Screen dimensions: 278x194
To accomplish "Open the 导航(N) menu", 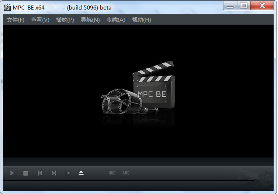I will tap(90, 20).
